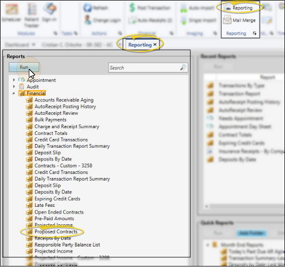Click the Reporting ribbon button icon
Image resolution: width=285 pixels, height=267 pixels.
tap(227, 8)
